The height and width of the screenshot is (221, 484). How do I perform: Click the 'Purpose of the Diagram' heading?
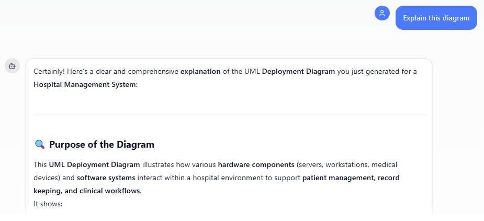pos(102,145)
